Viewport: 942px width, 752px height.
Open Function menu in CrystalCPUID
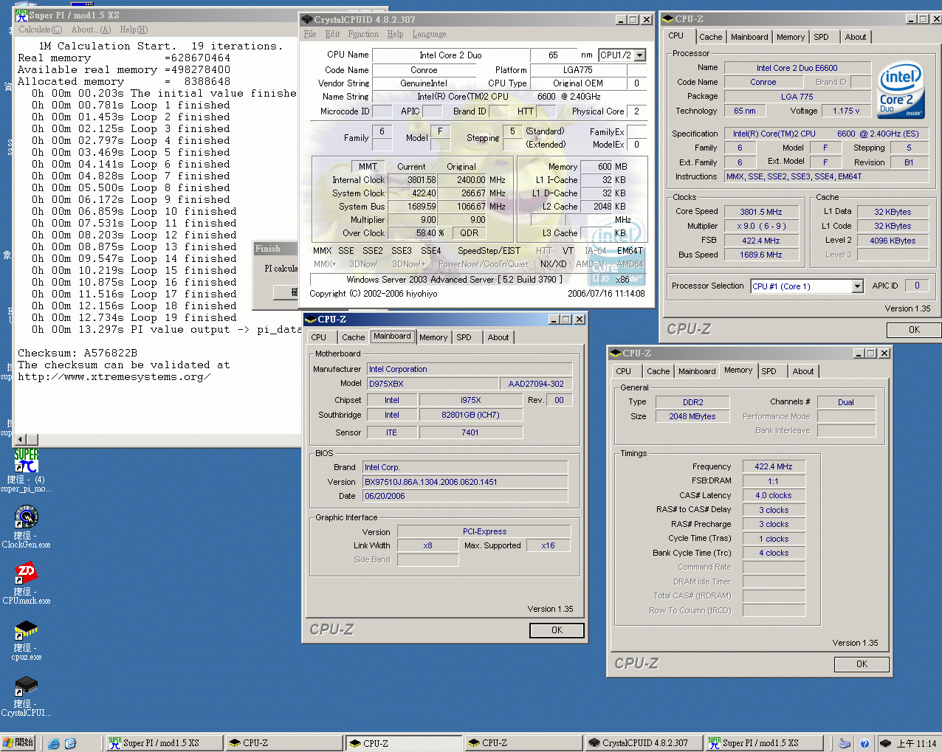click(x=363, y=34)
